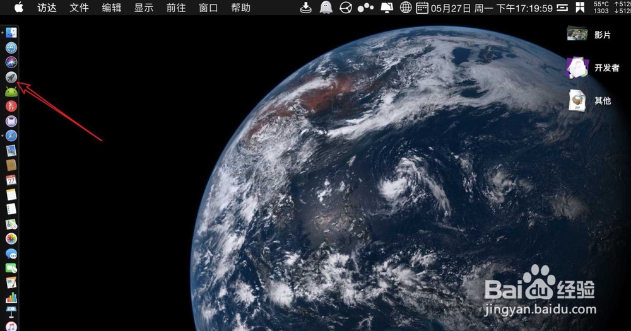Screen dimensions: 631x331
Task: Open Reminders from the Dock
Action: click(11, 209)
